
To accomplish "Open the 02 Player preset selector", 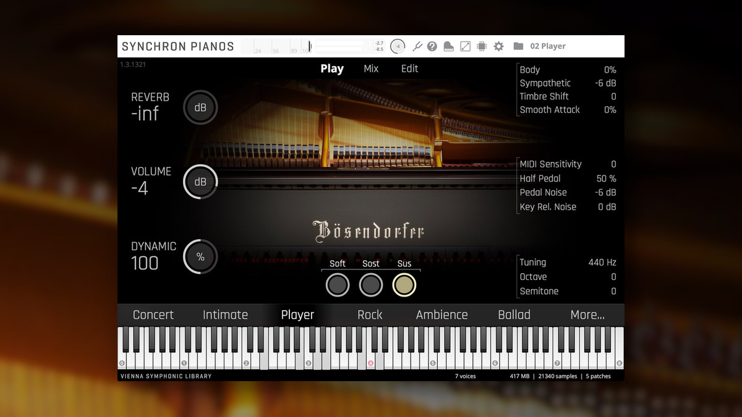I will [548, 46].
